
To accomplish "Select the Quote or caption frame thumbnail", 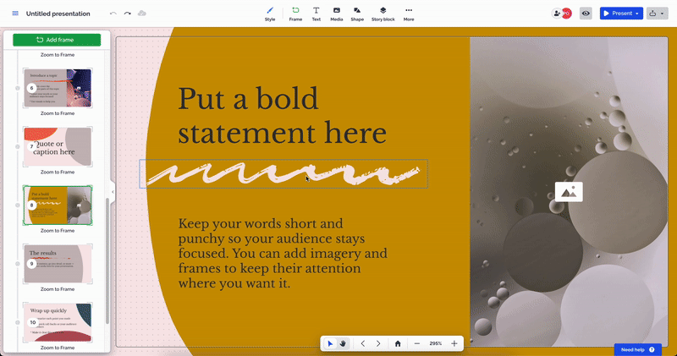I will [58, 146].
